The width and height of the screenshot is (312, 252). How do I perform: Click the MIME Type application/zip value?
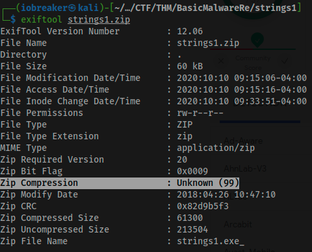pos(216,148)
